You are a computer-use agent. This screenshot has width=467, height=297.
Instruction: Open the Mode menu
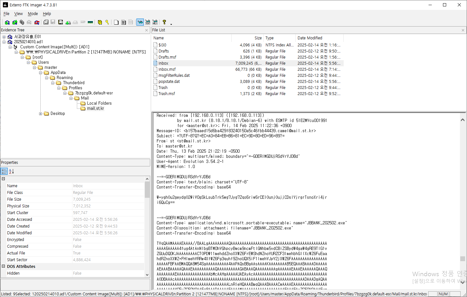tap(33, 14)
